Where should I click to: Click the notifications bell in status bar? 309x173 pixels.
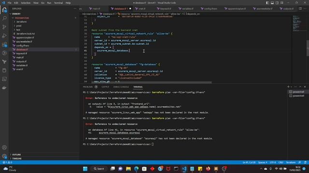[x=305, y=162]
